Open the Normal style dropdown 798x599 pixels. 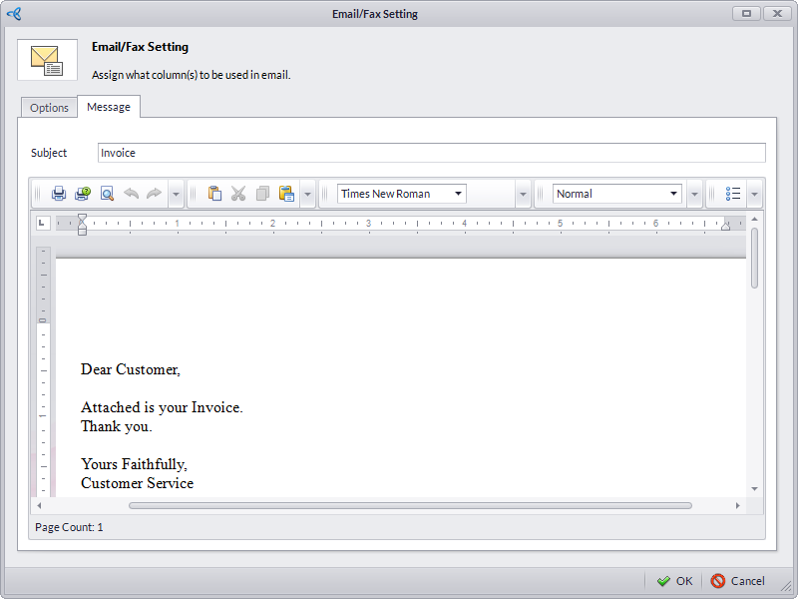pyautogui.click(x=673, y=194)
